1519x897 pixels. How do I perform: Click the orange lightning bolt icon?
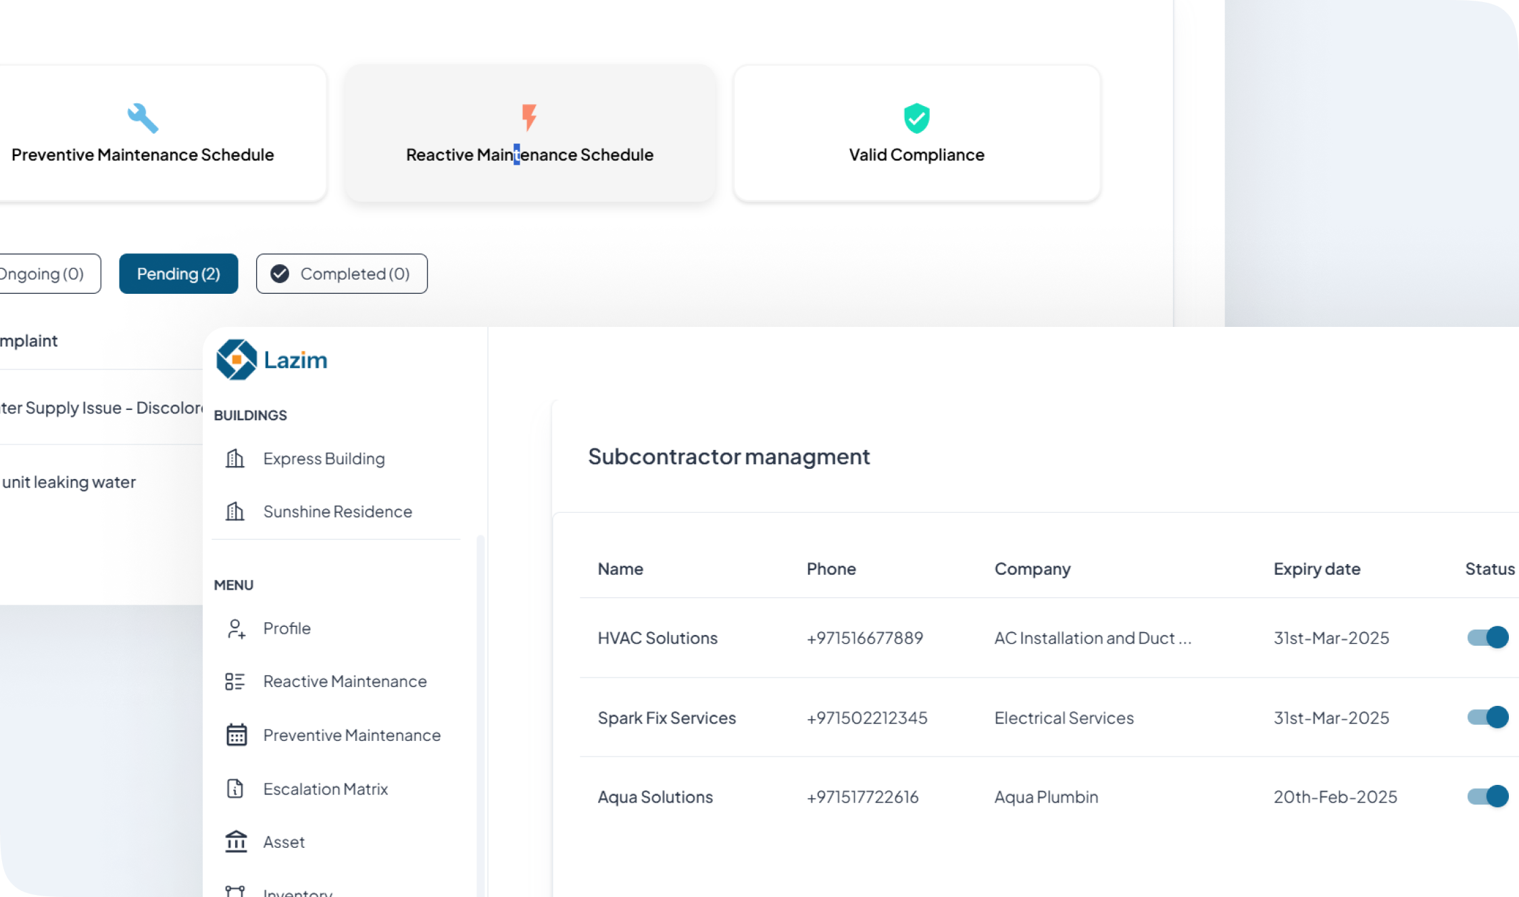(x=529, y=117)
